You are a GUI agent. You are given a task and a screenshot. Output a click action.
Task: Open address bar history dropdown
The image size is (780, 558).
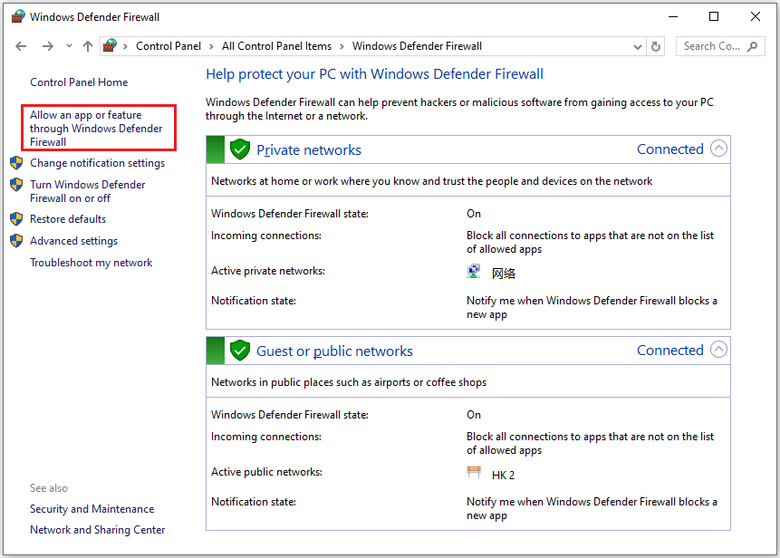(x=637, y=47)
